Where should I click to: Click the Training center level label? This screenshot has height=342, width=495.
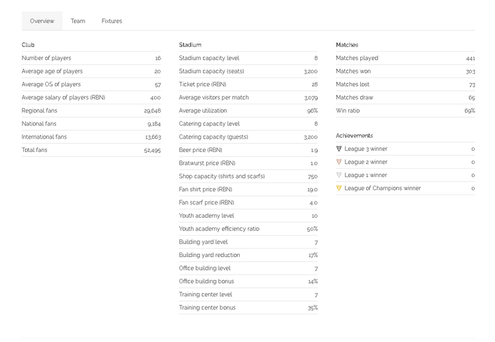point(206,294)
